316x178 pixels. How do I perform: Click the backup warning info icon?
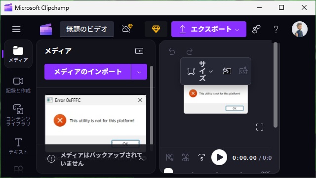[51, 159]
